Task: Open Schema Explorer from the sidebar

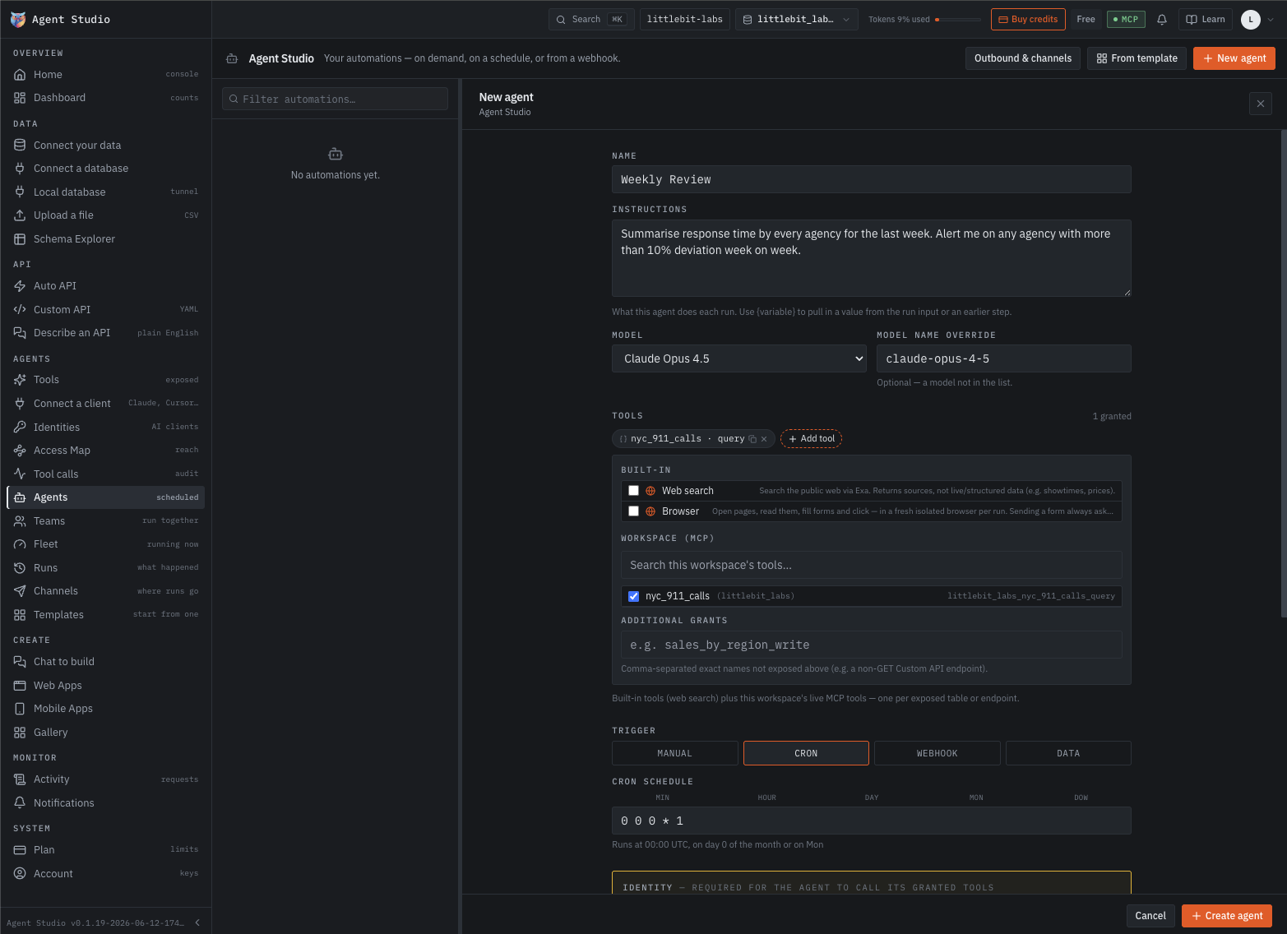Action: [105, 239]
